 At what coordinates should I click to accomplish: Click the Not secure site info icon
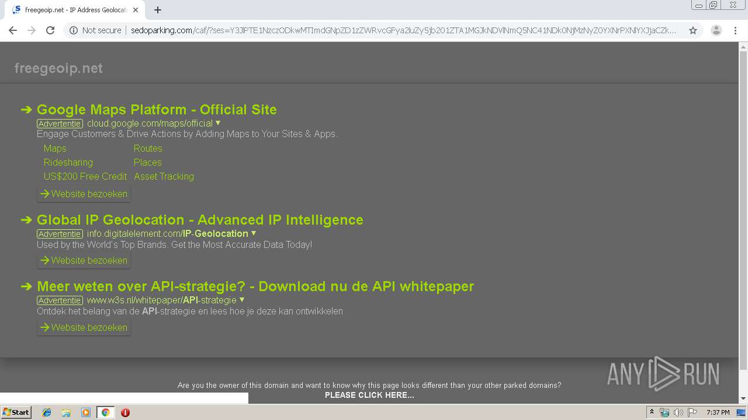74,30
